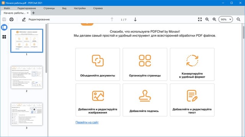Viewport: 245px width, 137px height.
Task: Close the Начало работы tab
Action: pos(28,13)
